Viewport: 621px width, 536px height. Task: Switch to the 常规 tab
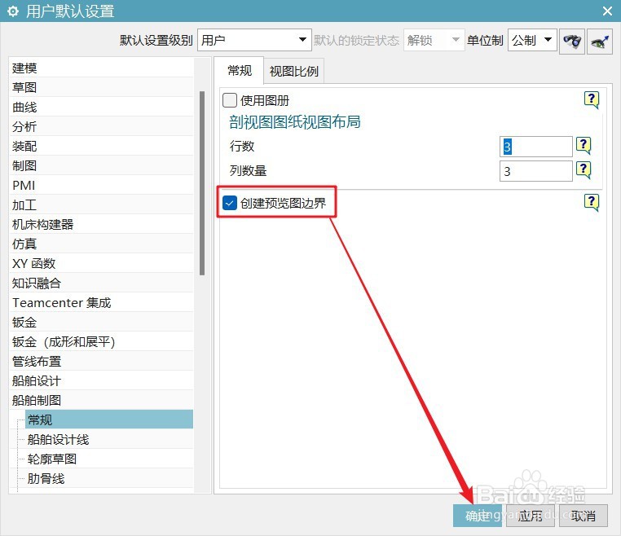[x=240, y=71]
